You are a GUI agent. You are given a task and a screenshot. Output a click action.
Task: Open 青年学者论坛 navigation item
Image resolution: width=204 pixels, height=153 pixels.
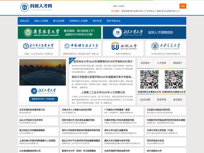point(114,21)
